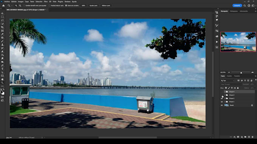Select the Brush tool
257x144 pixels.
[2, 41]
